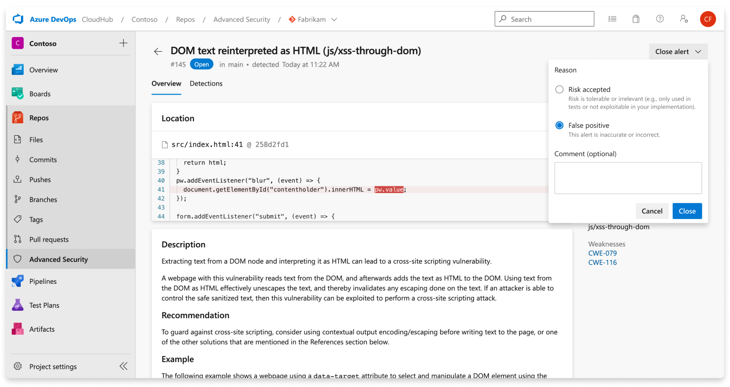Click the Repos breadcrumb link

(185, 20)
